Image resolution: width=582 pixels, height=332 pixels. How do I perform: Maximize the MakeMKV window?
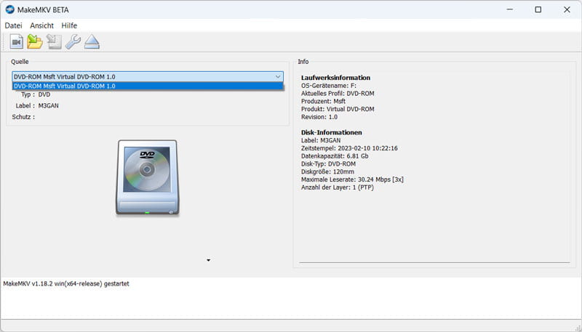pos(538,10)
